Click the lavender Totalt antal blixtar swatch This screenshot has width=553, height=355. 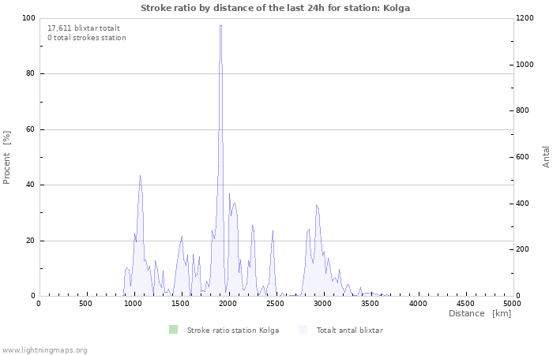[303, 330]
